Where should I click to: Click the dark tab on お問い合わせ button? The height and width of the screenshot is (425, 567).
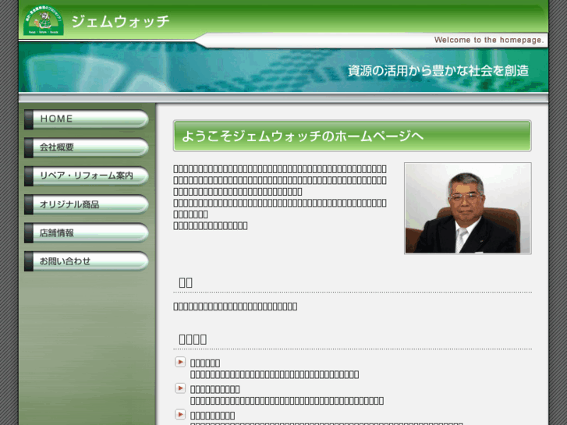(29, 261)
